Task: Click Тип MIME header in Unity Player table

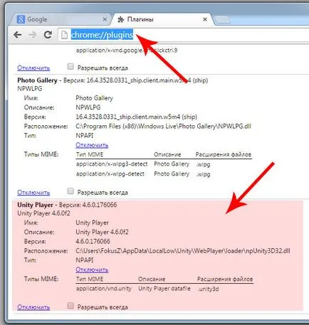Action: pyautogui.click(x=90, y=279)
